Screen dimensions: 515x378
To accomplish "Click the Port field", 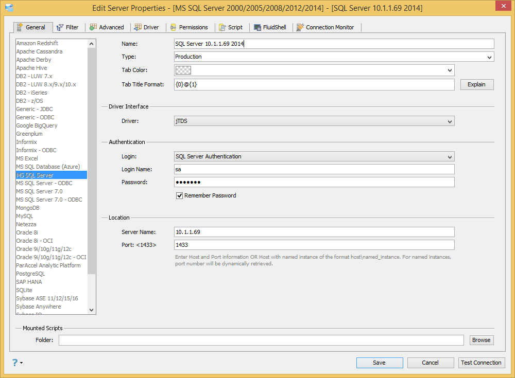I will [314, 245].
